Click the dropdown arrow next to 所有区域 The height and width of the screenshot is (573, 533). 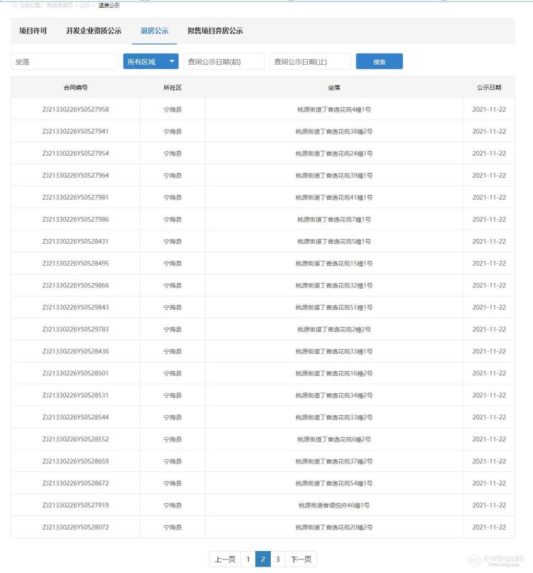coord(172,62)
